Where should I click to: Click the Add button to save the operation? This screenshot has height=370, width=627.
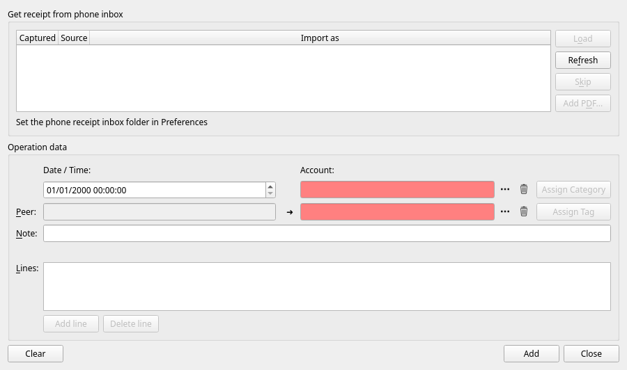[532, 353]
